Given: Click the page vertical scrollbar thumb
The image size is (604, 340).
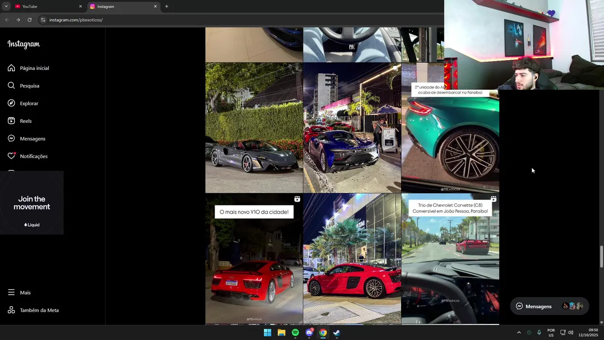Looking at the screenshot, I should (601, 256).
